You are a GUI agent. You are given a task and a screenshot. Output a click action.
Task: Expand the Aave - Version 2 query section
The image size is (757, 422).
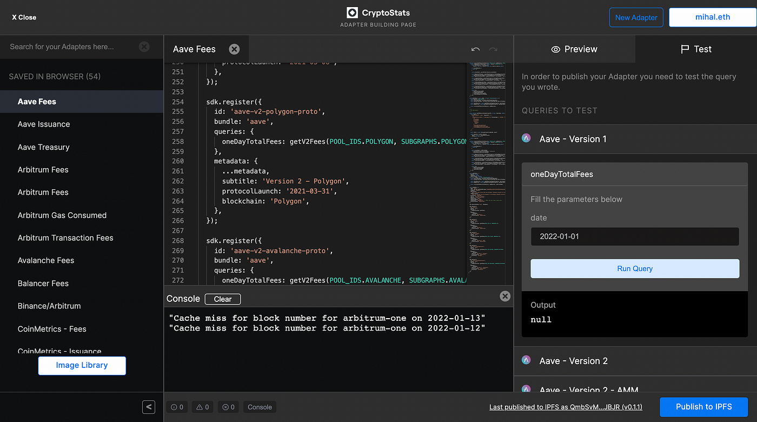(635, 361)
